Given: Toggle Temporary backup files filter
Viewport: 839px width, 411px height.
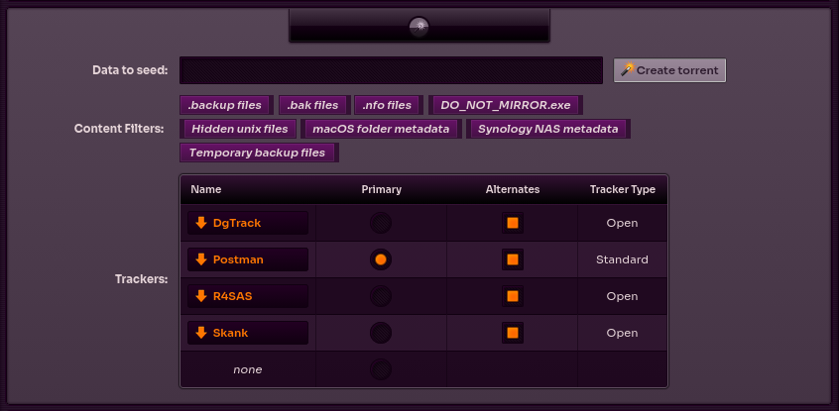Looking at the screenshot, I should click(x=258, y=153).
